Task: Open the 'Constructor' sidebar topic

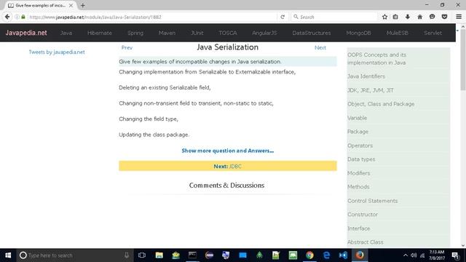Action: pos(363,215)
